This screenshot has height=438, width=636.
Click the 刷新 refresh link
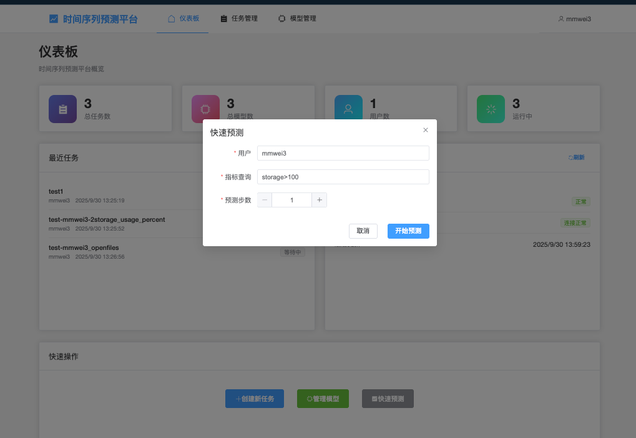pyautogui.click(x=576, y=157)
